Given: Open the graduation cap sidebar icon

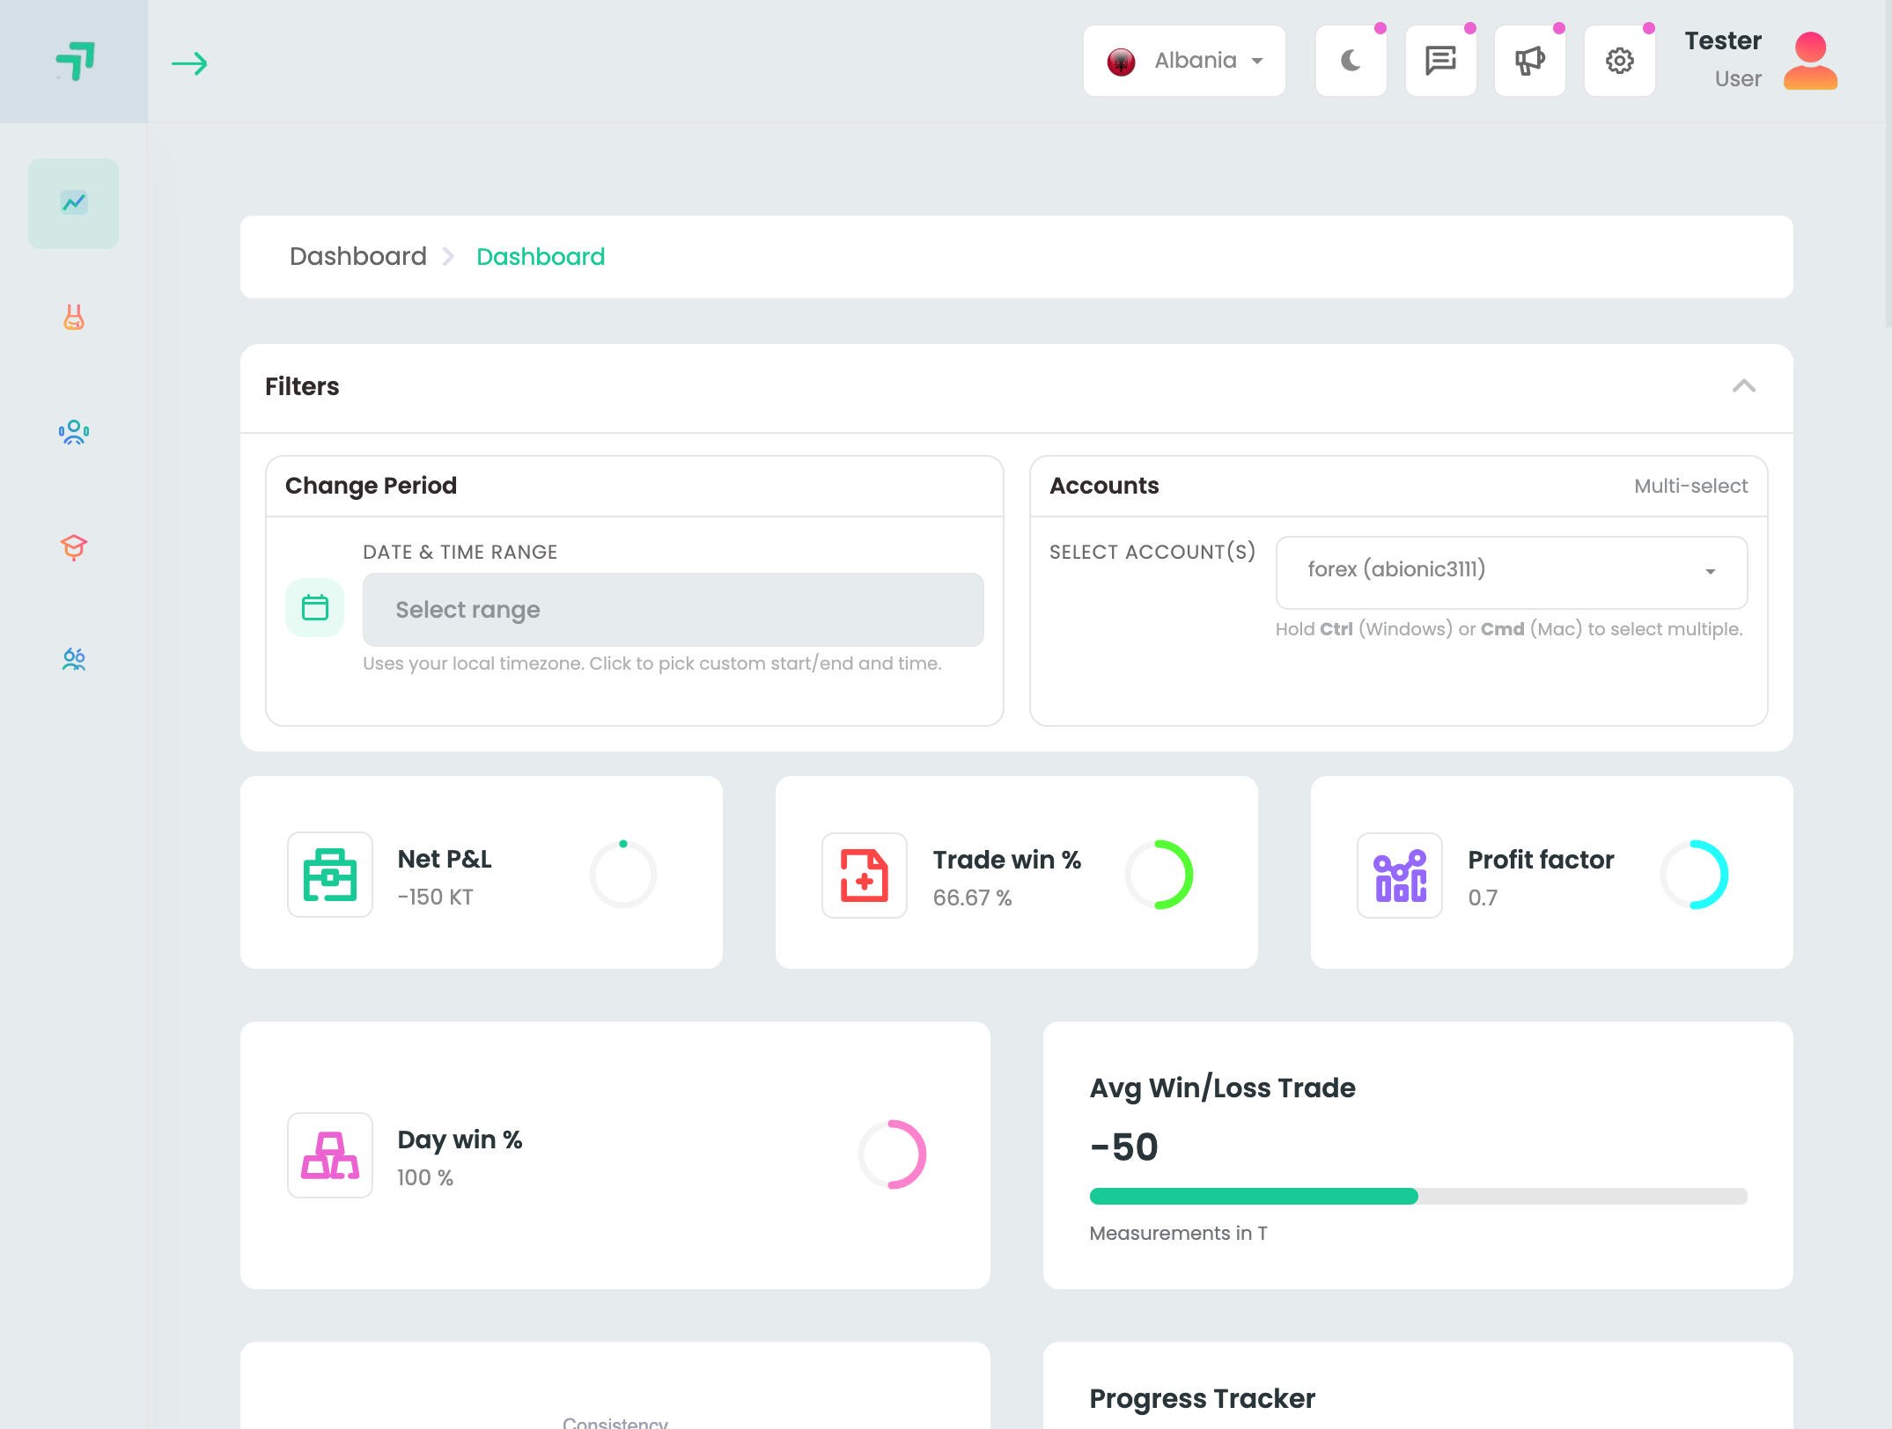Looking at the screenshot, I should [x=74, y=547].
